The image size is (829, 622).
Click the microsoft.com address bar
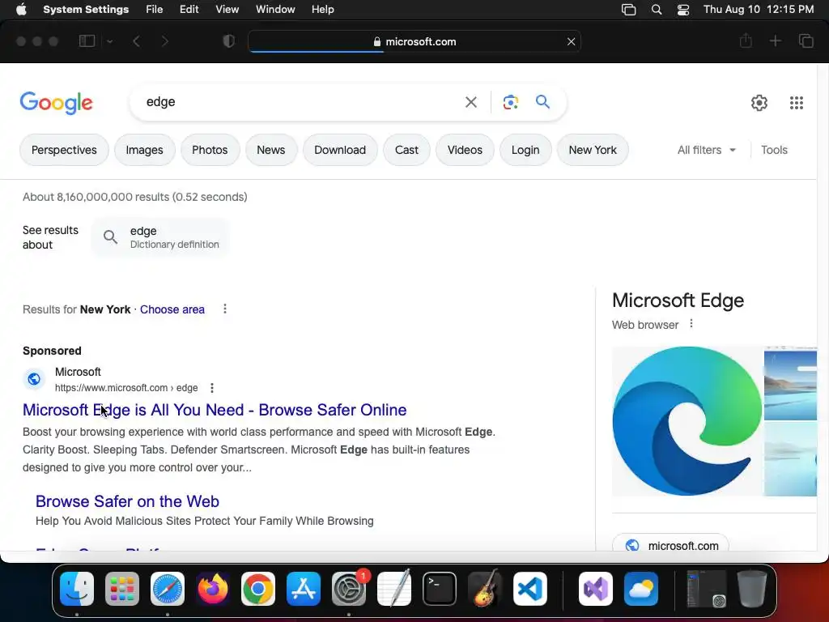pyautogui.click(x=414, y=41)
